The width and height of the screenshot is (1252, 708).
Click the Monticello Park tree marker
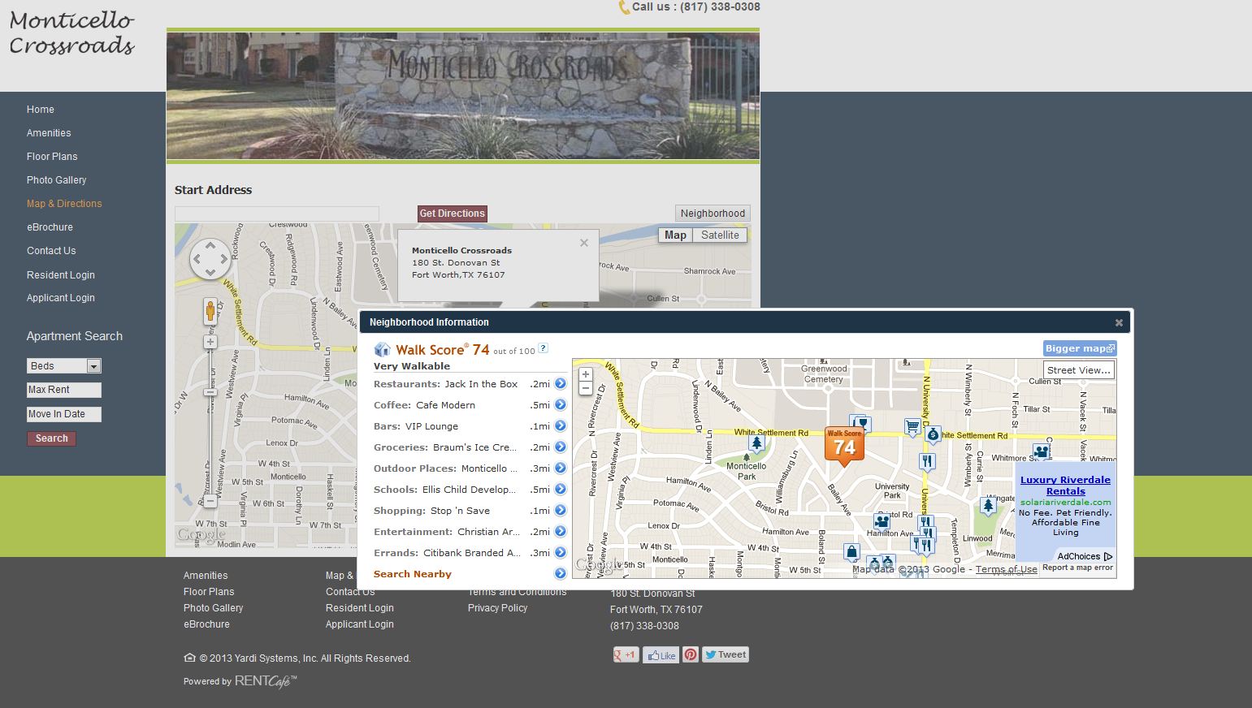[x=757, y=443]
